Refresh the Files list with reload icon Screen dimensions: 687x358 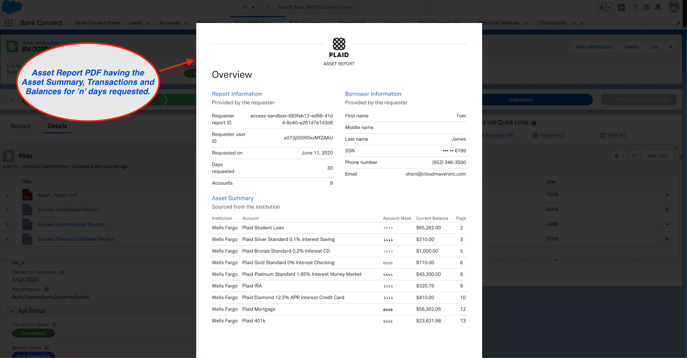coord(634,156)
